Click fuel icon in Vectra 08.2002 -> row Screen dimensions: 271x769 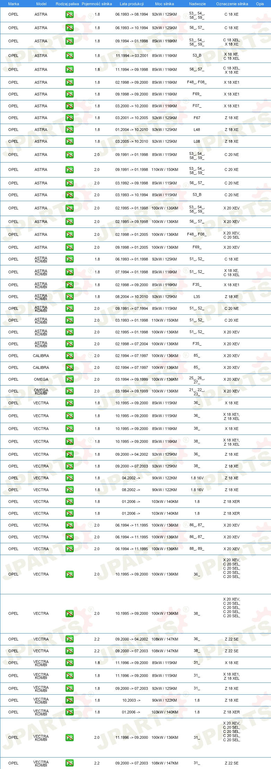point(69,490)
